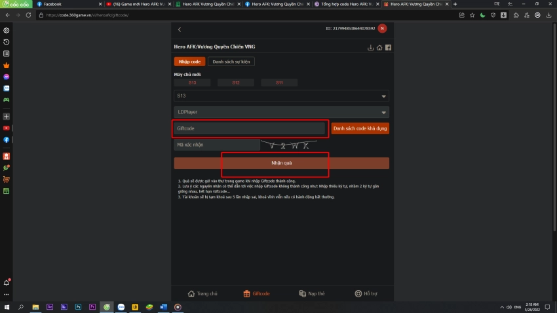Open the sidebar three-dots more menu

[7, 294]
